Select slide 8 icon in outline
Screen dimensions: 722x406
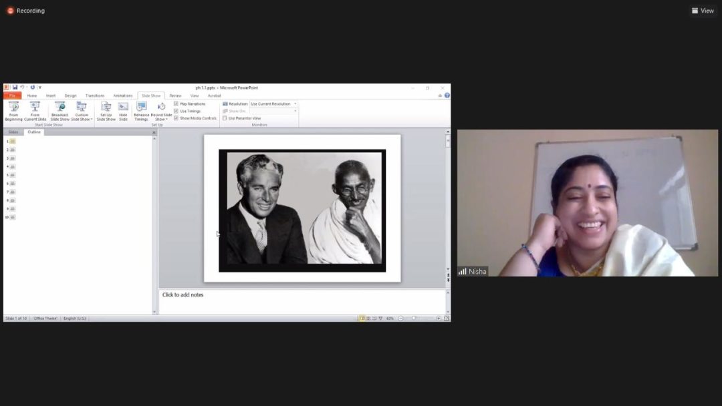pos(13,200)
